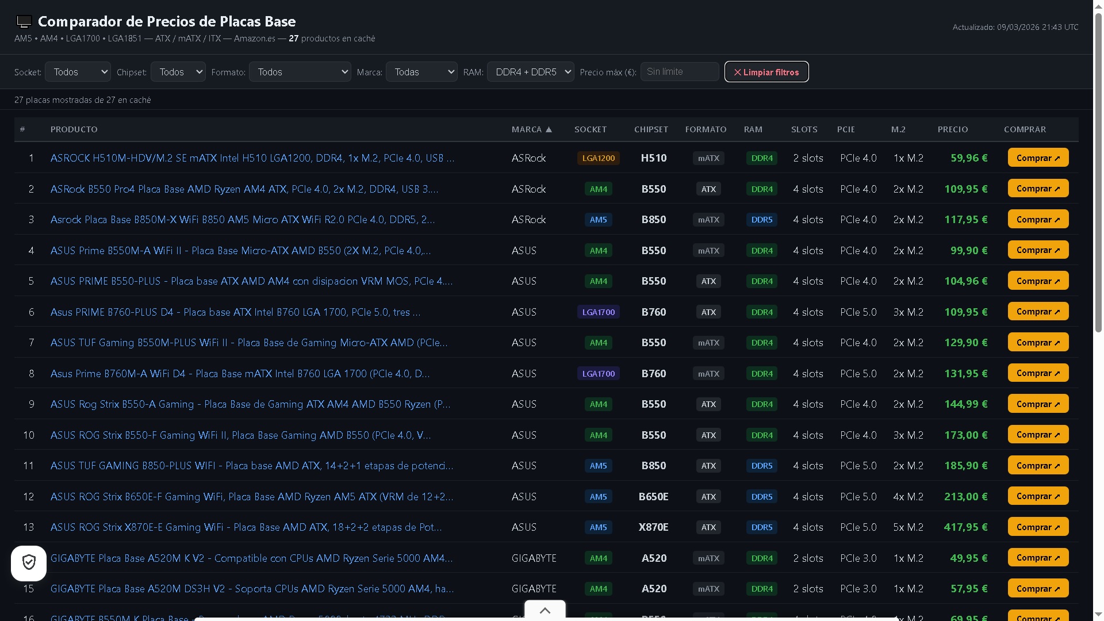Click the Precio máx input field
The height and width of the screenshot is (621, 1104).
pyautogui.click(x=679, y=72)
